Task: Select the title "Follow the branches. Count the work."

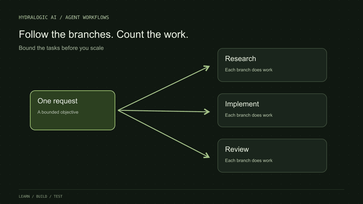Action: tap(103, 34)
